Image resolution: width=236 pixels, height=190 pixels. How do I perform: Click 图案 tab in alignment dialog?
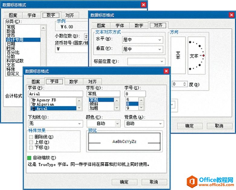[101, 25]
